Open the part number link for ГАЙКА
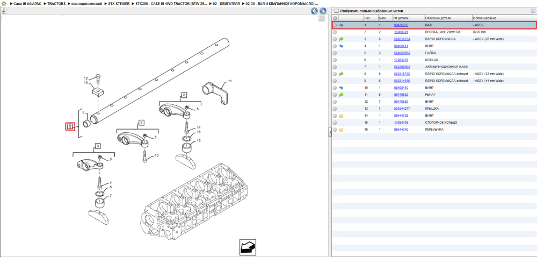 tap(402, 53)
